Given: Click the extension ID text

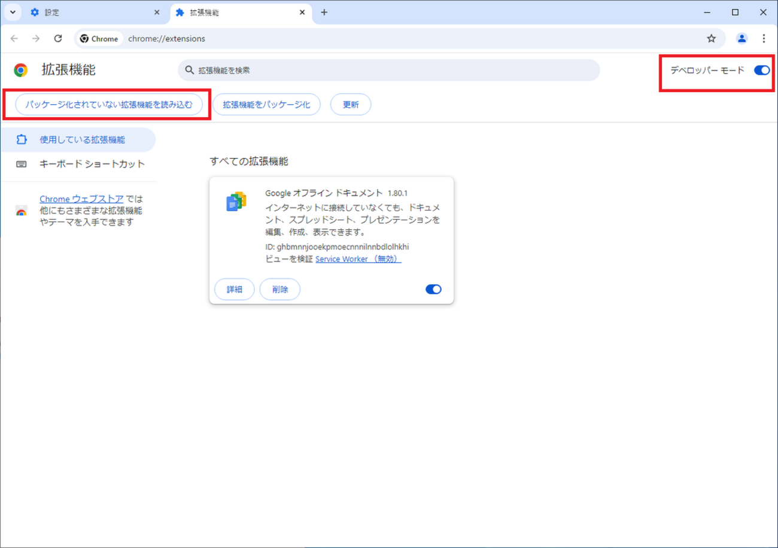Looking at the screenshot, I should [x=337, y=246].
